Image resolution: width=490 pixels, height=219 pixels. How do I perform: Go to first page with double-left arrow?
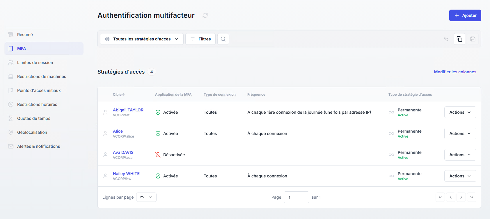pyautogui.click(x=440, y=197)
